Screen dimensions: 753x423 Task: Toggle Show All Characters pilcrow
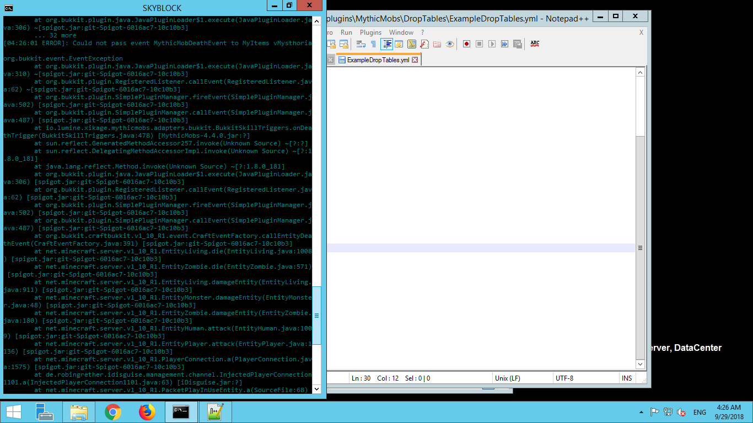373,44
